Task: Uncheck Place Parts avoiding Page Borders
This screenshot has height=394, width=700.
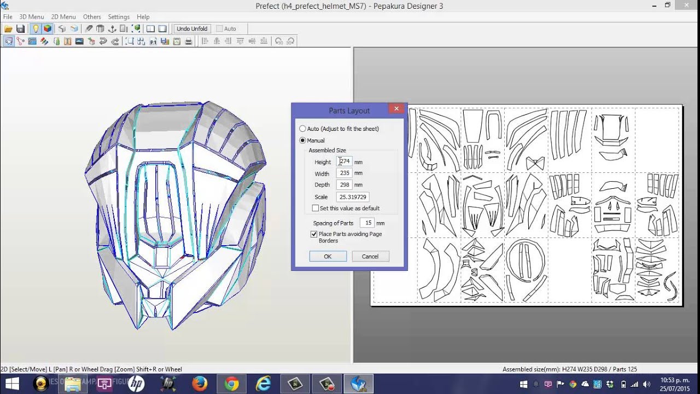Action: 314,234
